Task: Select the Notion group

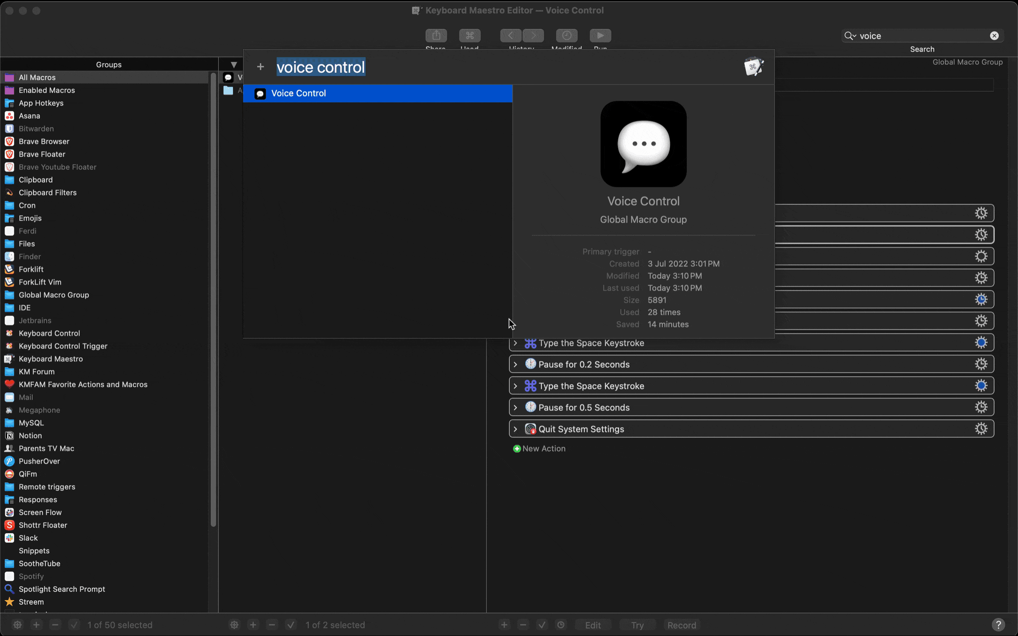Action: pyautogui.click(x=105, y=436)
